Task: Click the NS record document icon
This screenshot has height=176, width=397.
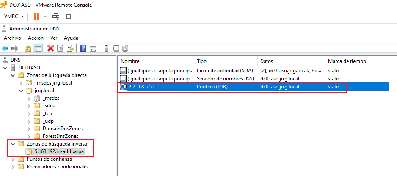Action: [x=123, y=79]
